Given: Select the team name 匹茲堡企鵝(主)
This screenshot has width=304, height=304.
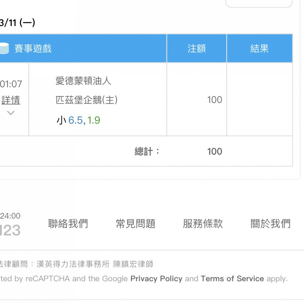Looking at the screenshot, I should coord(86,100).
